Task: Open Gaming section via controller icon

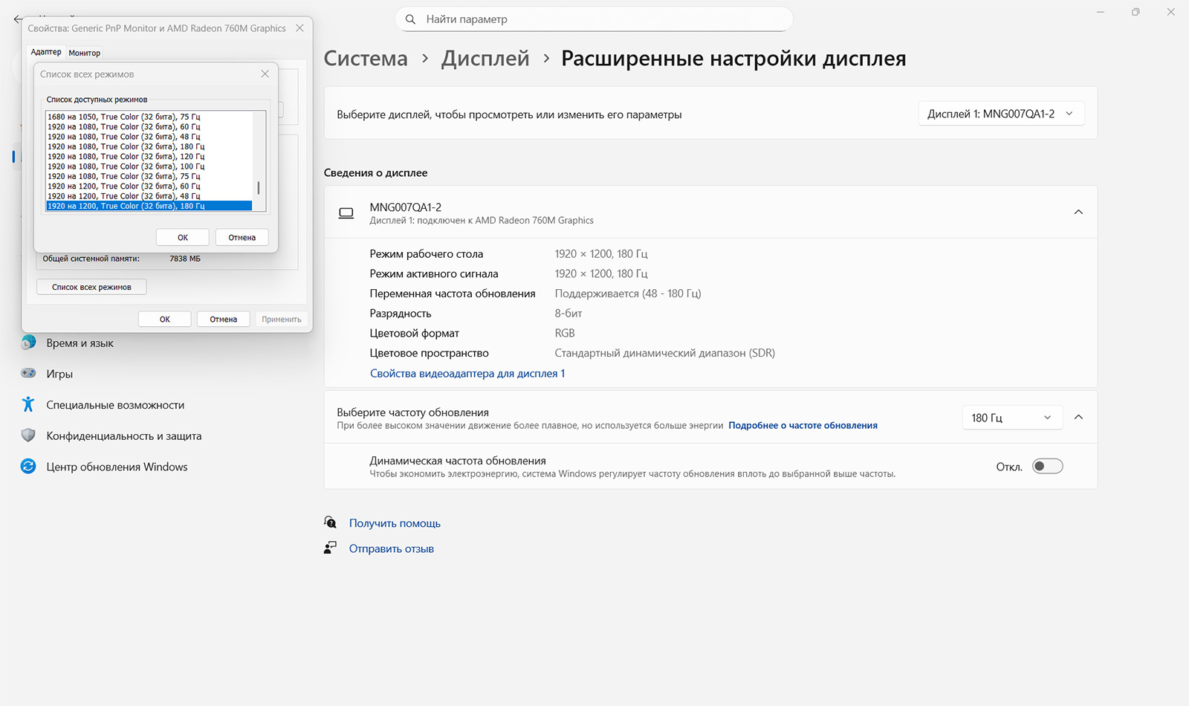Action: point(28,373)
